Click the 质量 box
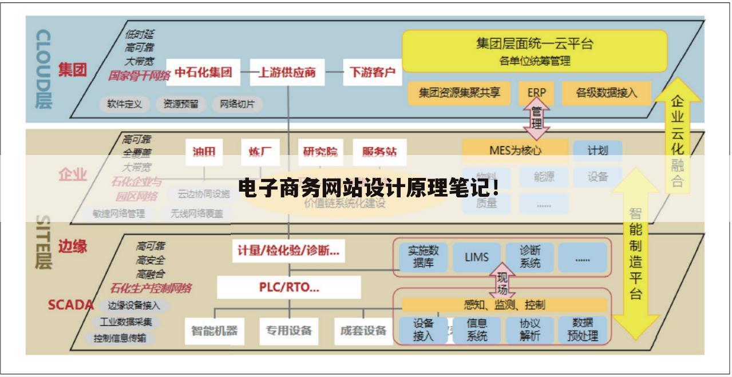 point(486,203)
